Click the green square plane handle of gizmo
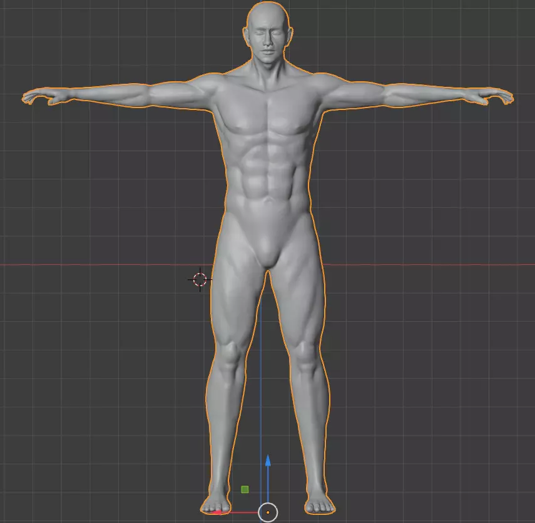 tap(245, 490)
